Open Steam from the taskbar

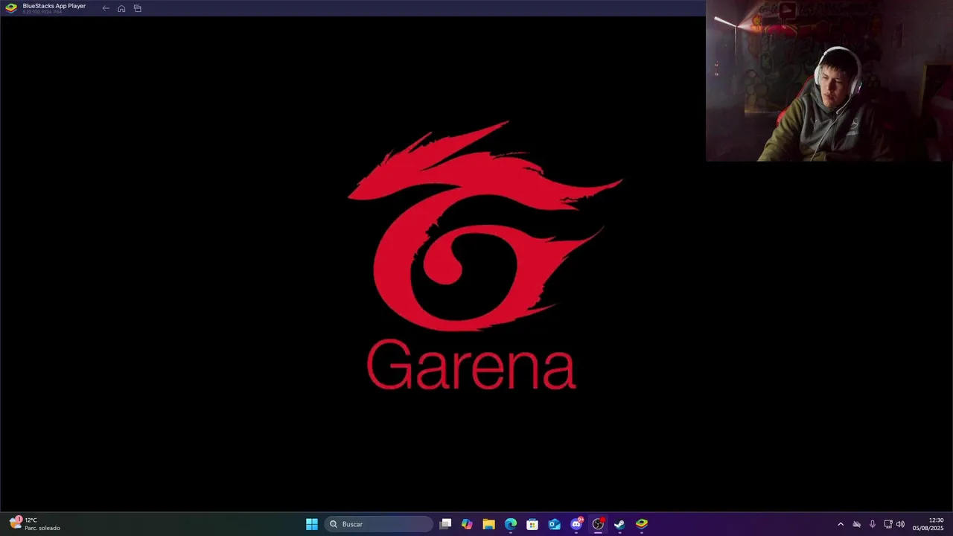(x=619, y=524)
